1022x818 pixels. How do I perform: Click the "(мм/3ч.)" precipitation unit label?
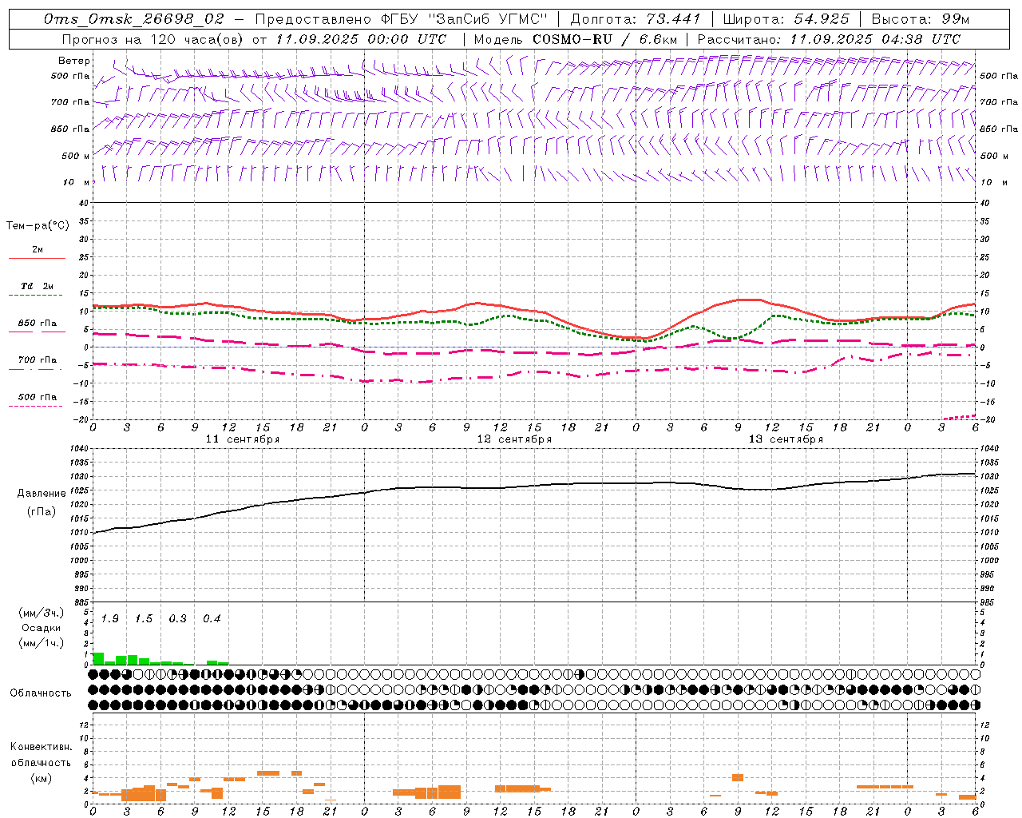[x=42, y=613]
